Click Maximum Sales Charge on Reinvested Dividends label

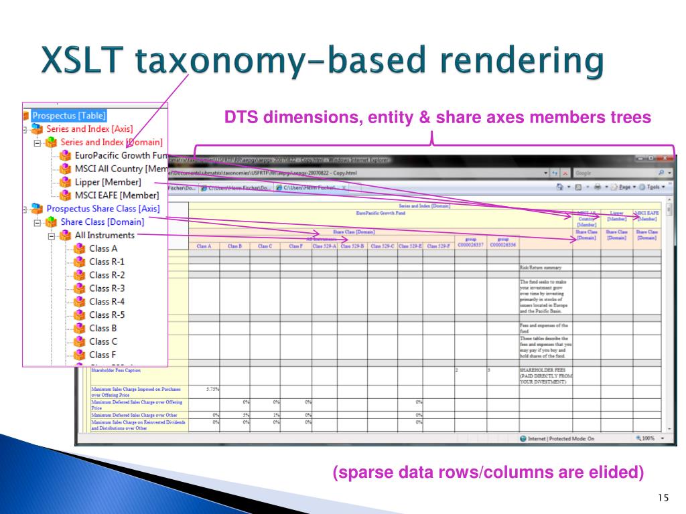coord(138,425)
